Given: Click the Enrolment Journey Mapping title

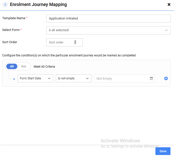Looking at the screenshot, I should point(38,4).
